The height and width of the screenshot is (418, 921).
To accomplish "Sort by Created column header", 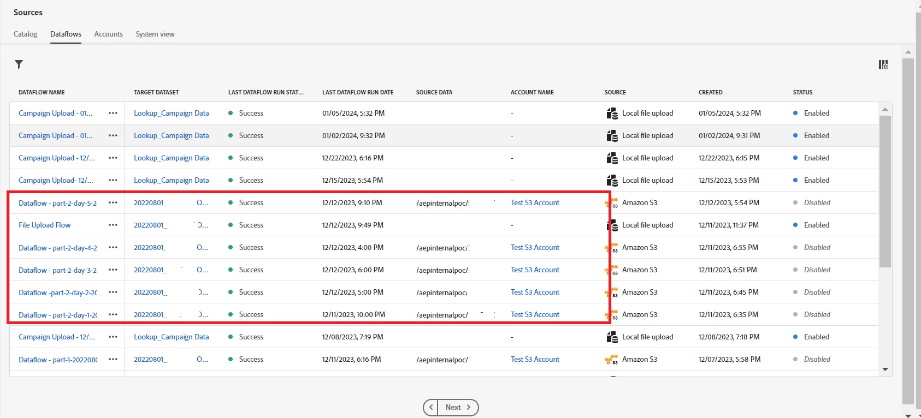I will click(711, 92).
